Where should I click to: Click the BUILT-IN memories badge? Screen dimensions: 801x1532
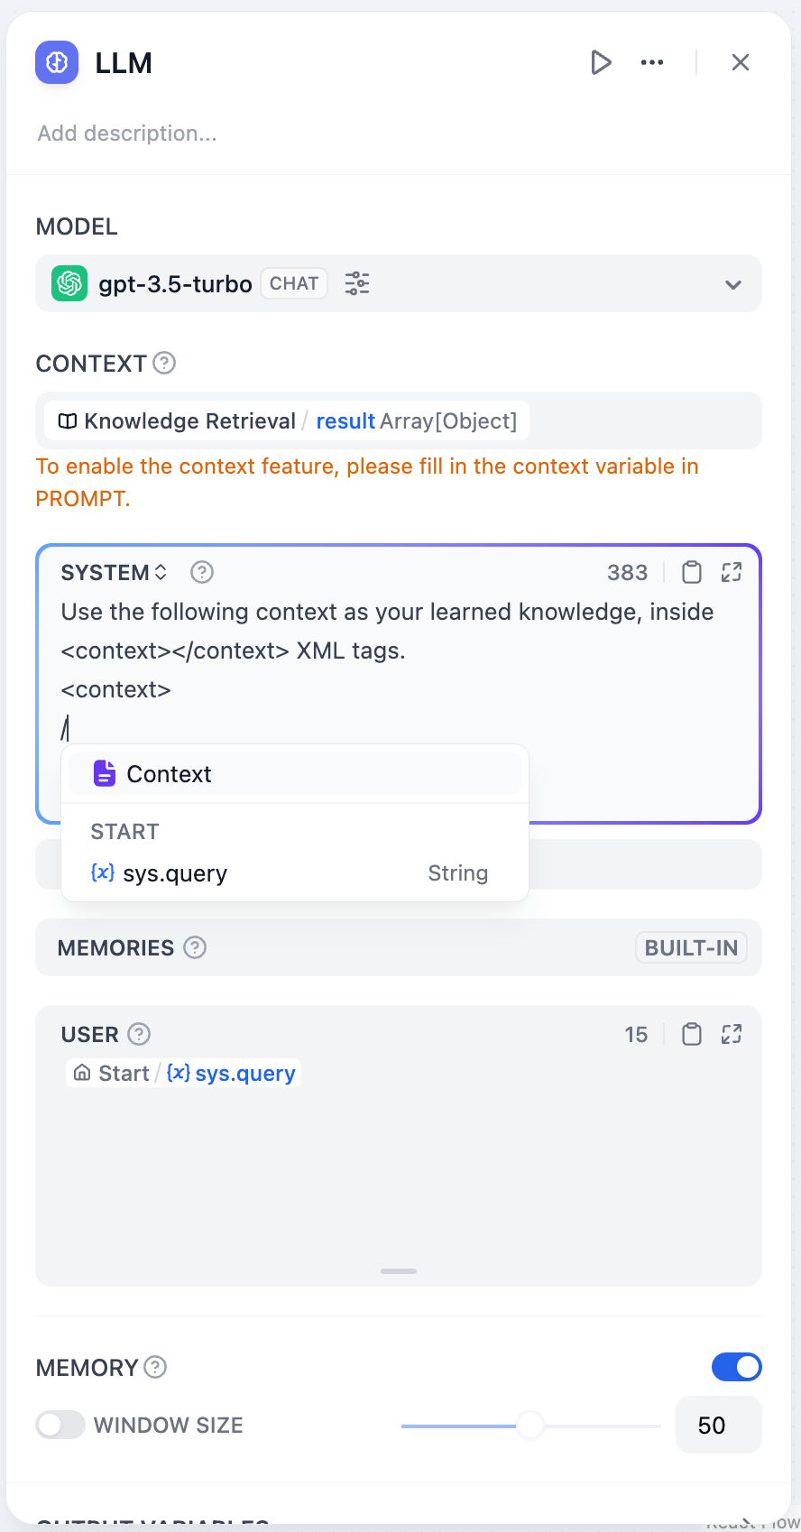click(x=691, y=947)
